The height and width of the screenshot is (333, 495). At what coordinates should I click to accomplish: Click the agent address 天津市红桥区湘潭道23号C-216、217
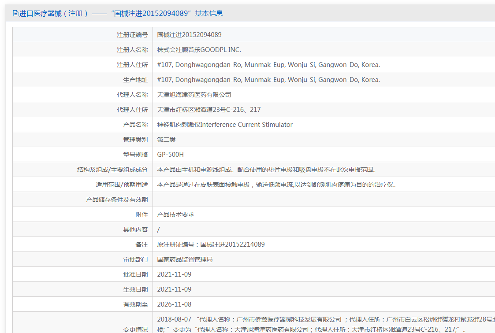pyautogui.click(x=208, y=110)
